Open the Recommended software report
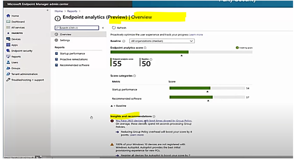298x161 pixels. coord(75,65)
